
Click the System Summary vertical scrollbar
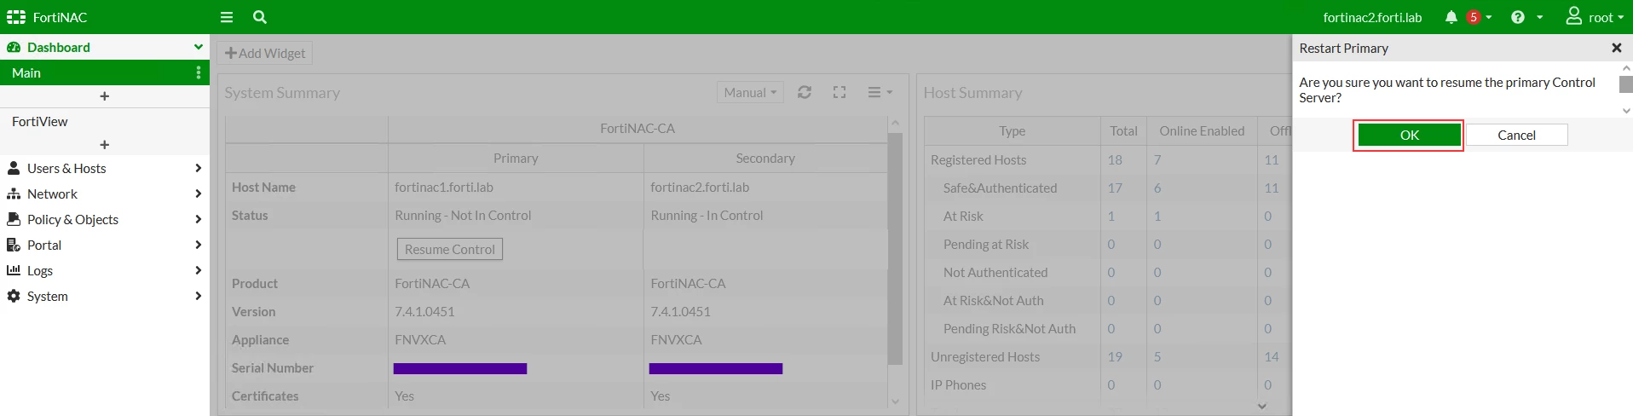[895, 249]
